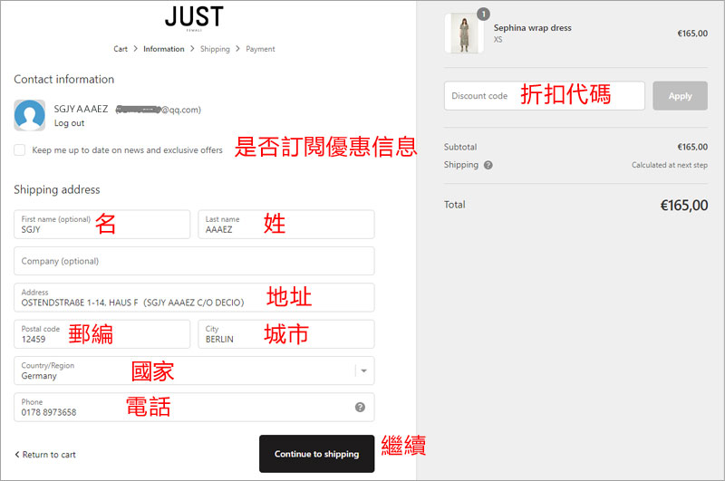Select the Shipping breadcrumb step
This screenshot has width=725, height=481.
click(215, 49)
